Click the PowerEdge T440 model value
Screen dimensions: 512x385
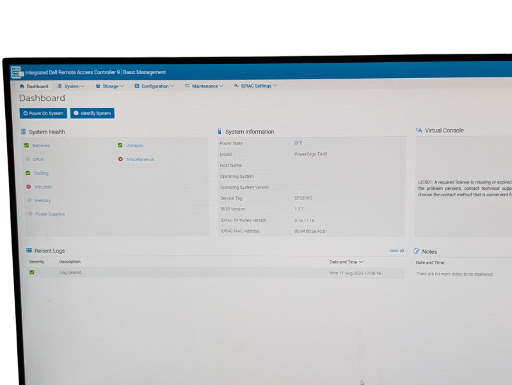point(310,154)
